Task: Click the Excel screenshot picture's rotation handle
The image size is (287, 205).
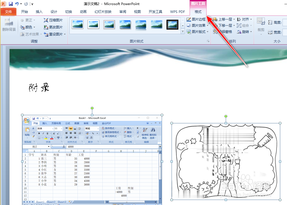Action: coord(92,108)
